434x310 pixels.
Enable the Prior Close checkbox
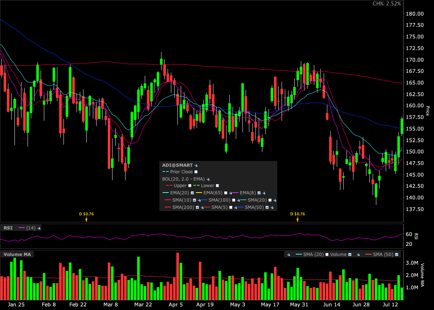tap(196, 172)
